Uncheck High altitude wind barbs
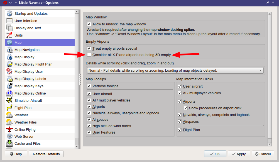The image size is (279, 162). click(89, 126)
